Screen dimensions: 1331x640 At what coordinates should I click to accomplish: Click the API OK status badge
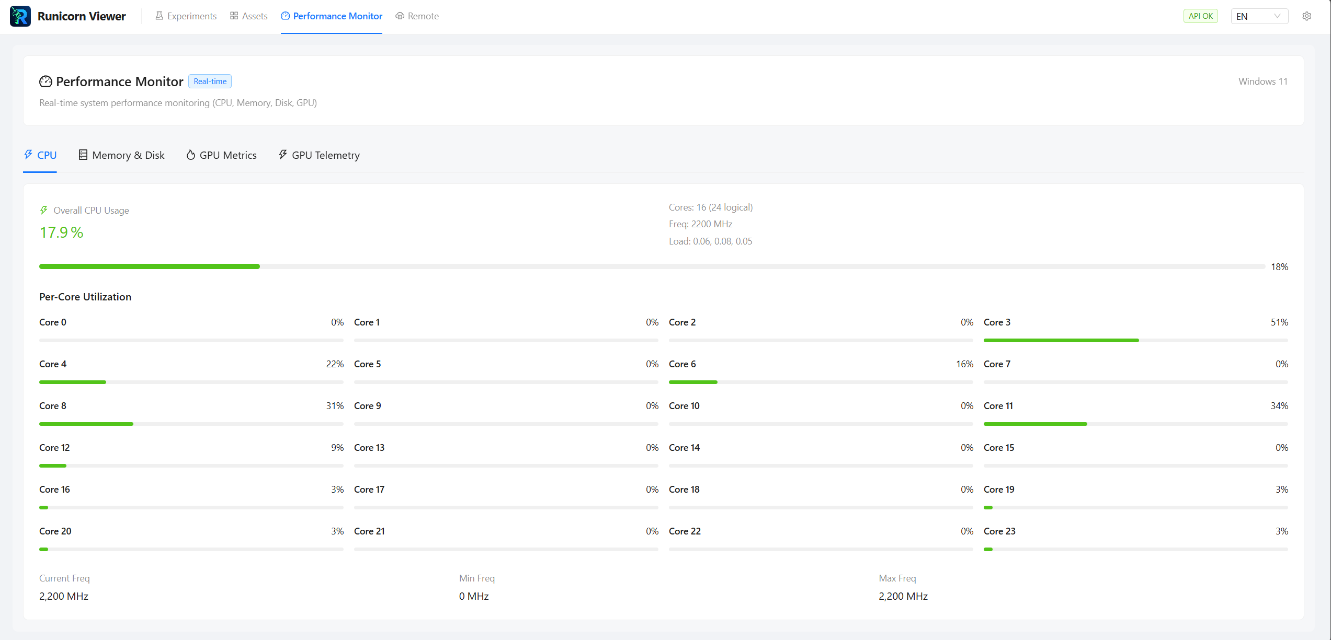[x=1200, y=16]
